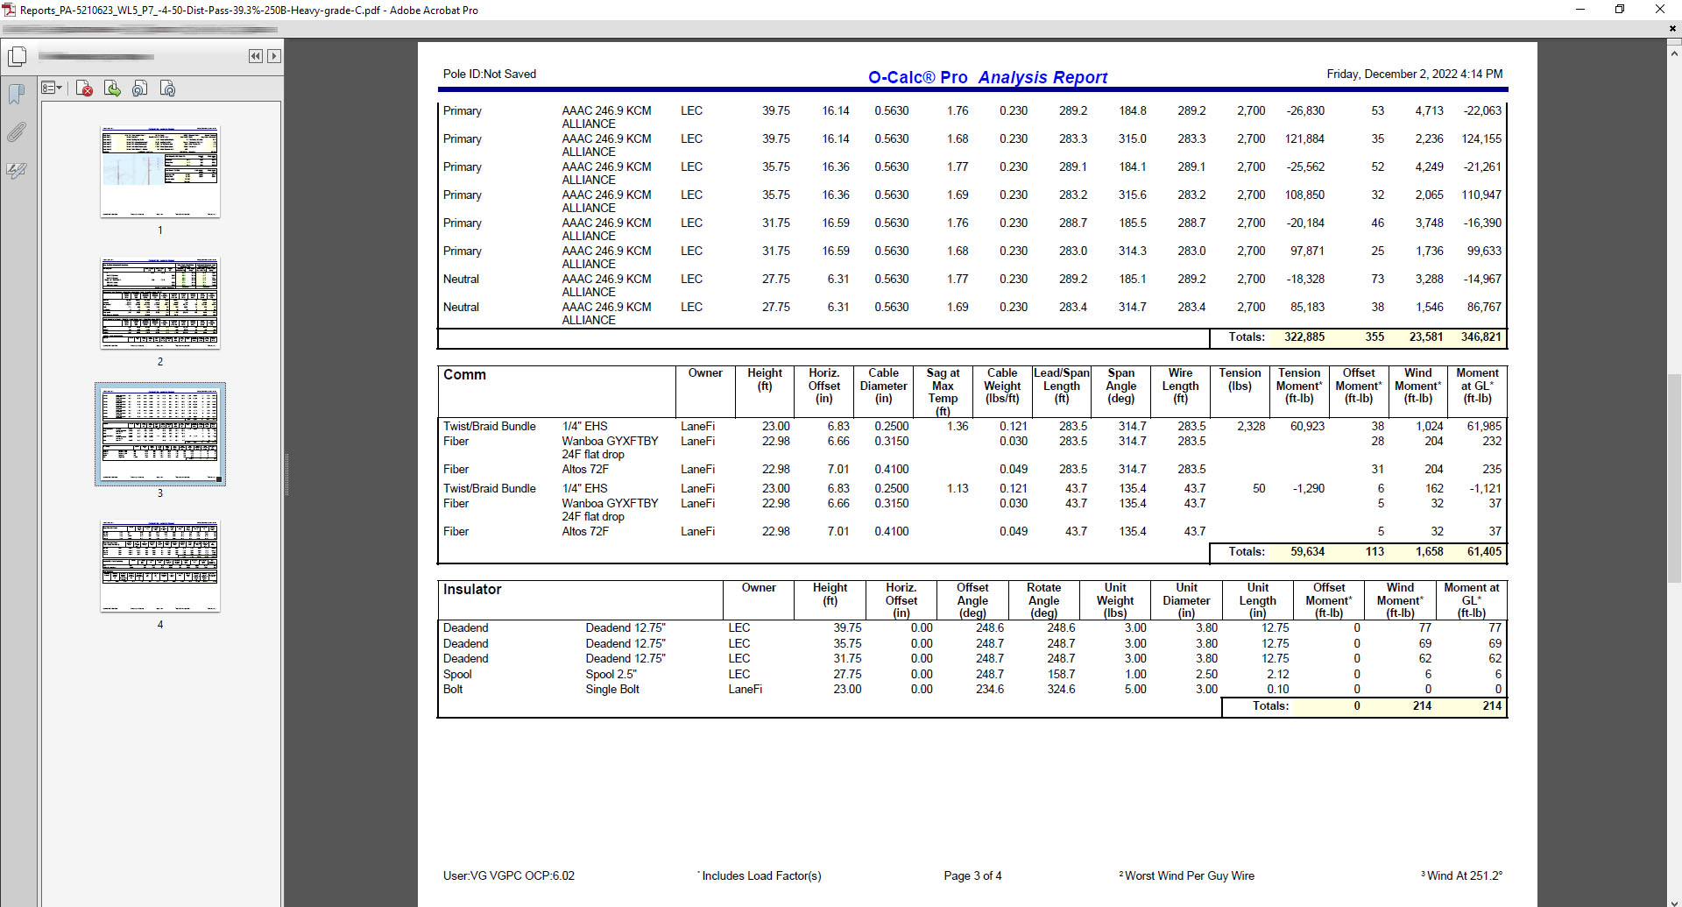Open the Signatures panel icon
The image size is (1682, 907).
(x=17, y=170)
